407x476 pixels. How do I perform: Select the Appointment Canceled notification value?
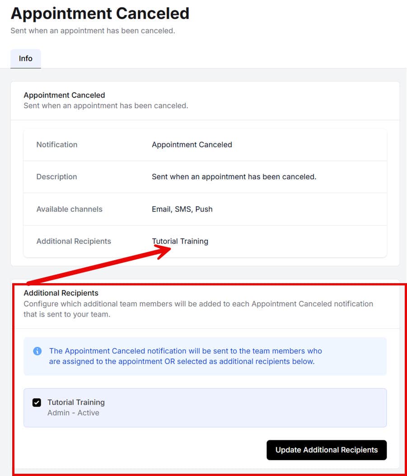pos(192,145)
